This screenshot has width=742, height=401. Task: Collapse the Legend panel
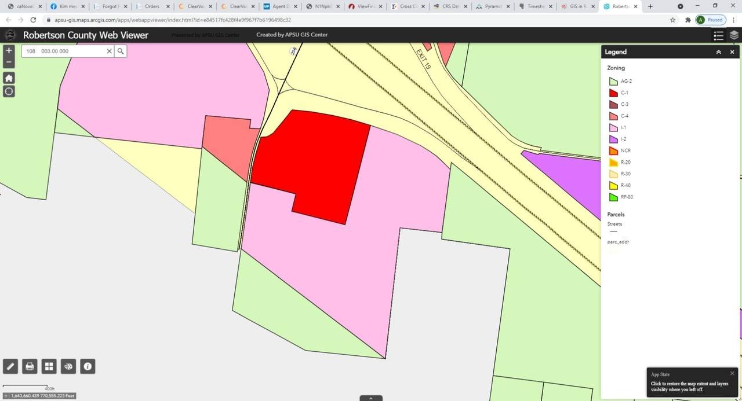tap(718, 52)
